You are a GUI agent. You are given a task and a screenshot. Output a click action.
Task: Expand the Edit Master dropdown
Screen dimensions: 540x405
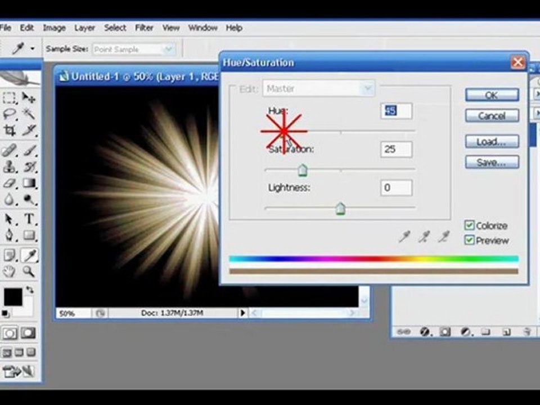[367, 89]
